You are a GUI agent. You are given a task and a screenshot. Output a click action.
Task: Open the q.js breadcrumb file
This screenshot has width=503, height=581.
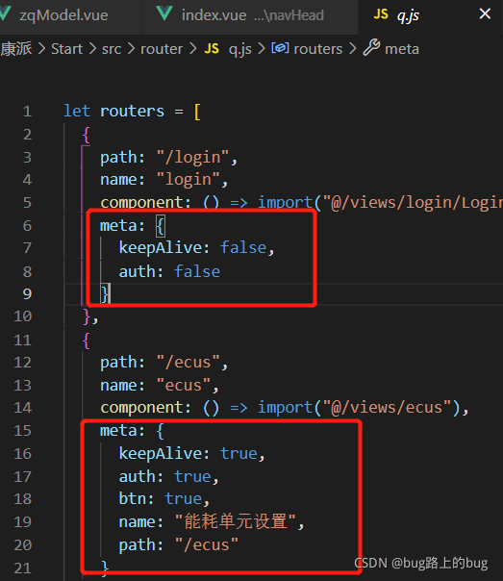(240, 49)
